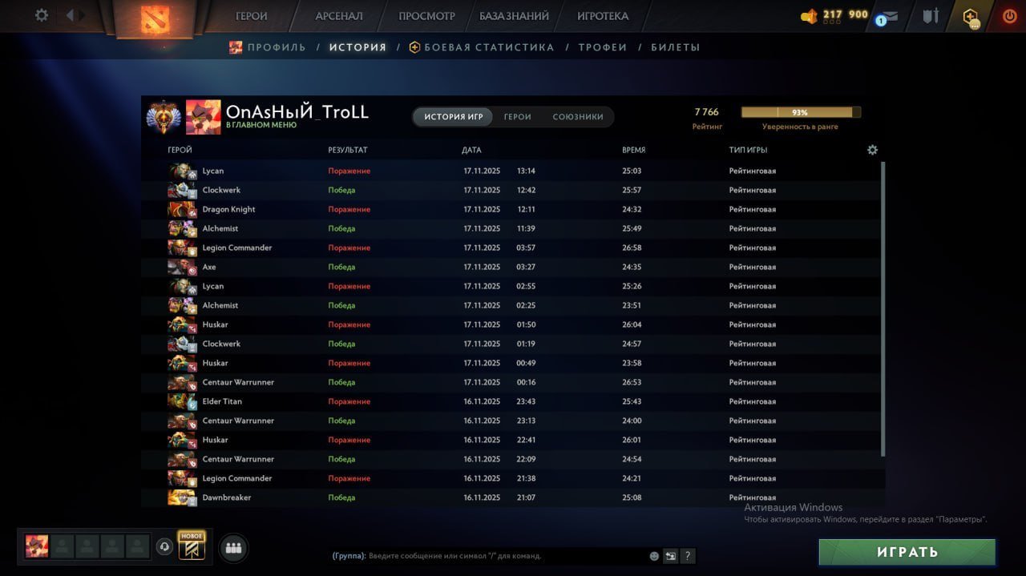The image size is (1026, 576).
Task: Click the chat help question mark icon
Action: (x=688, y=556)
